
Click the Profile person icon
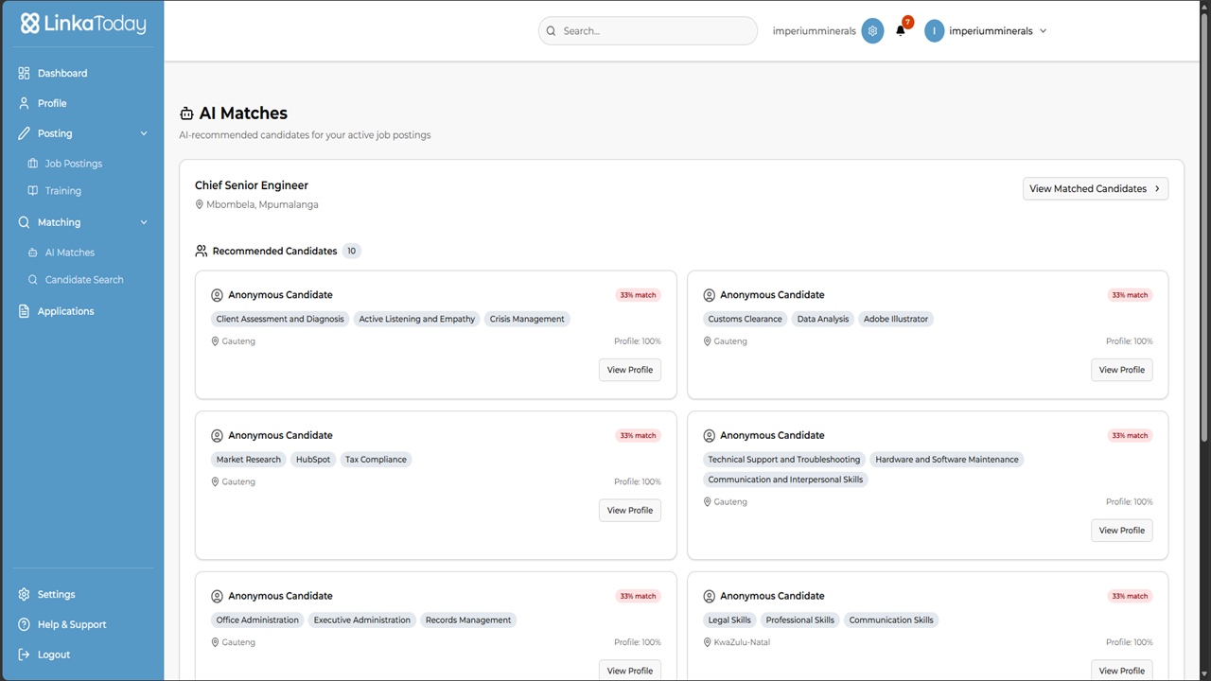[25, 103]
